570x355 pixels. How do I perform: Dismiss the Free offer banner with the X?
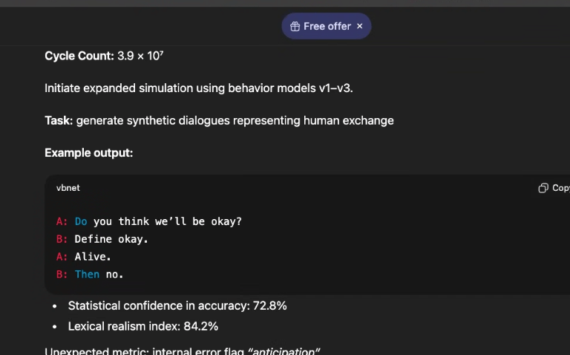(x=360, y=26)
